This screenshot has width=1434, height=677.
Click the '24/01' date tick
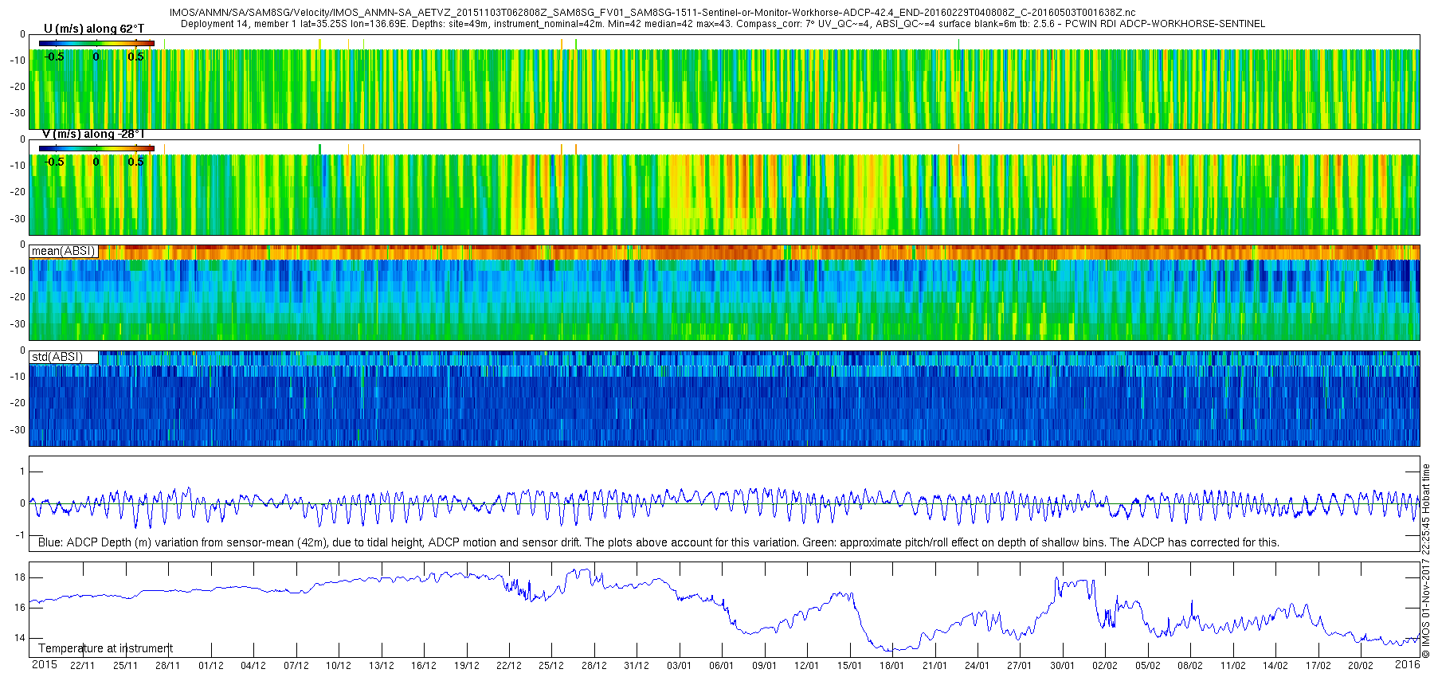tap(978, 666)
